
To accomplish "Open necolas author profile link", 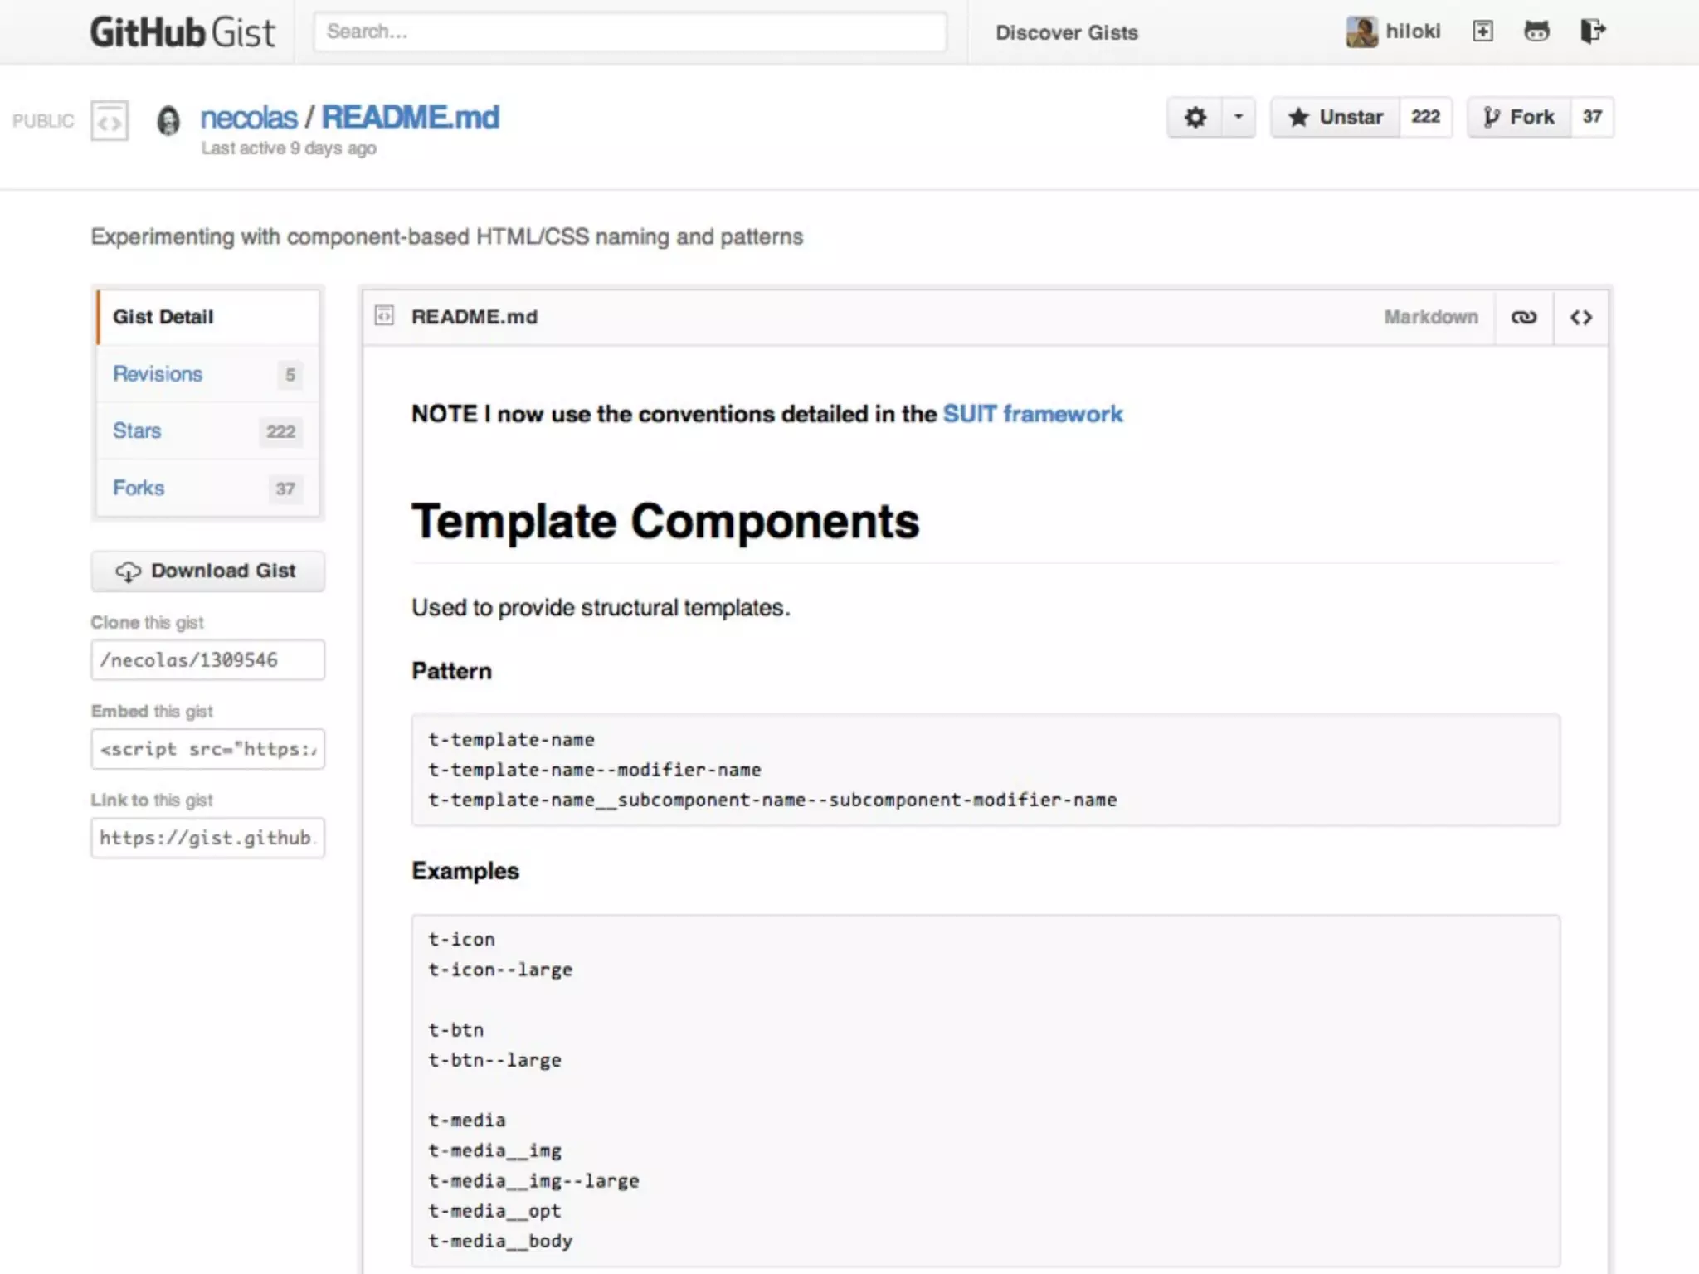I will click(x=249, y=118).
